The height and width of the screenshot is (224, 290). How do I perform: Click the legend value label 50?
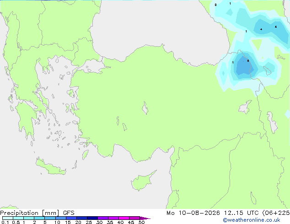pos(141,222)
